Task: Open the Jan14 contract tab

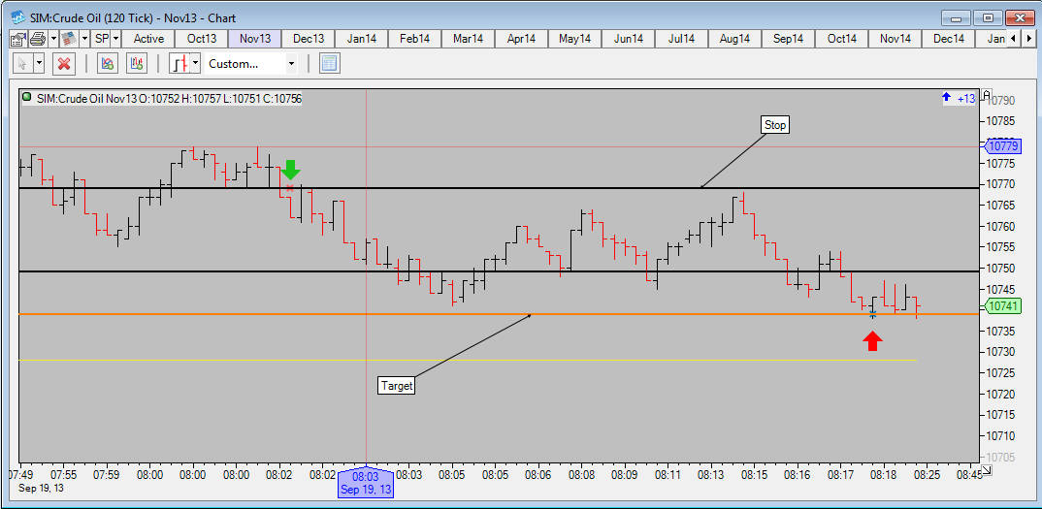Action: 362,39
